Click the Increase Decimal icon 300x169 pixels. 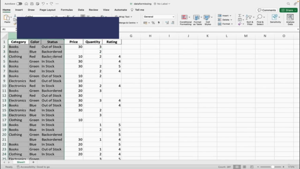[167, 23]
